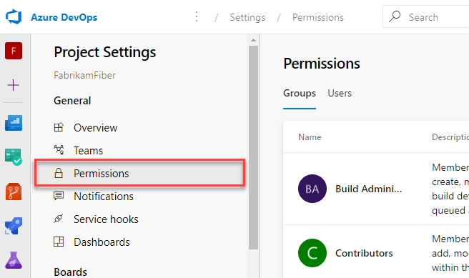Click the Dashboards grid icon

tap(59, 242)
